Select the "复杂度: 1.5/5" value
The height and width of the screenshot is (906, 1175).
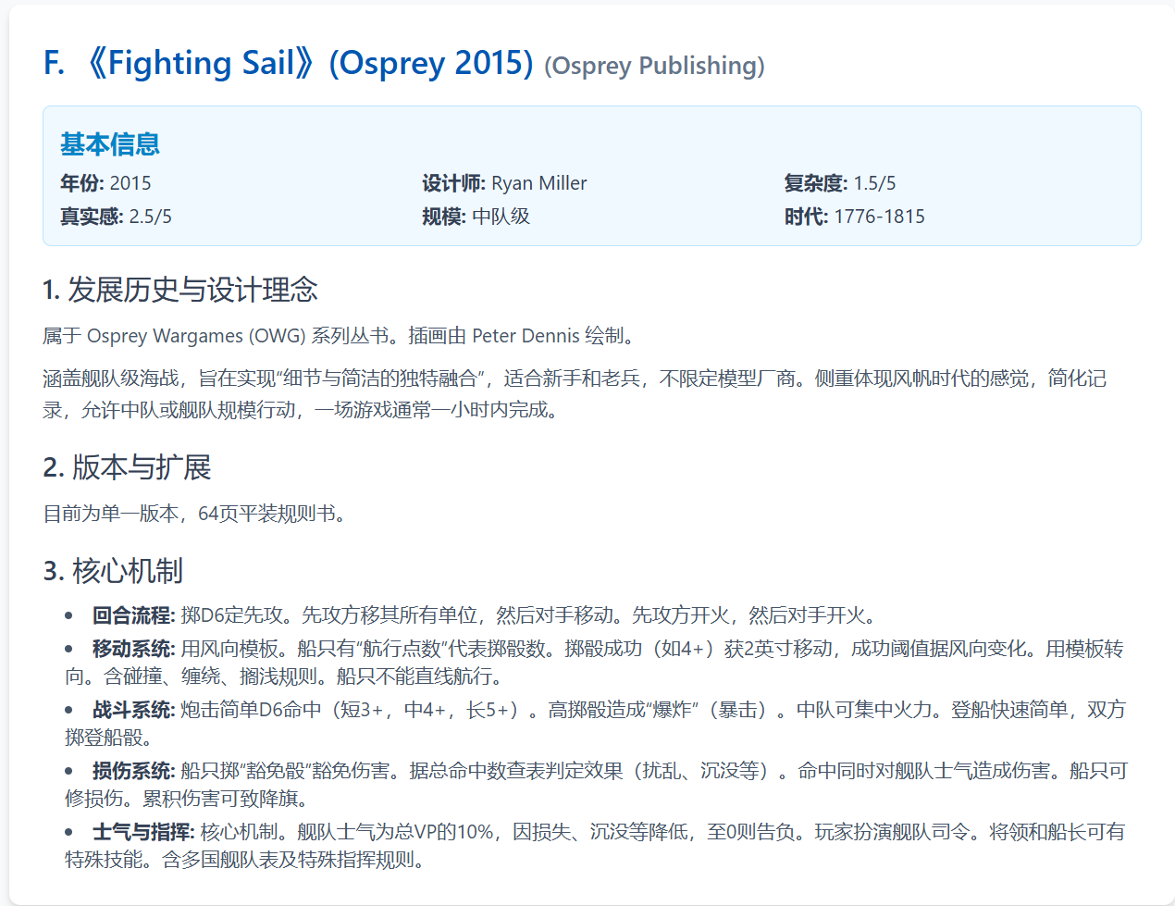pyautogui.click(x=840, y=183)
